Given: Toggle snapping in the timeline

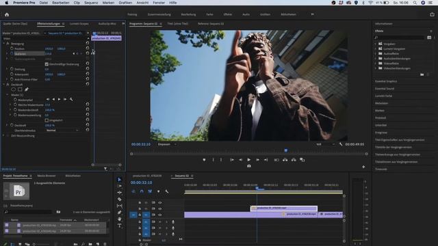Looking at the screenshot, I should tap(142, 191).
